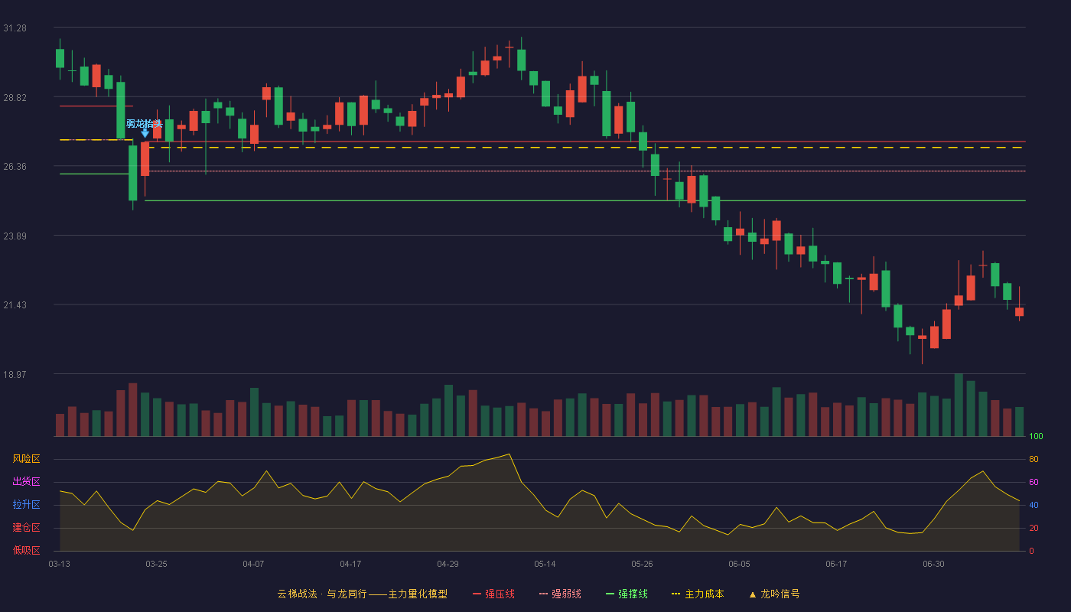
Task: Toggle the 强压线 legend item
Action: [493, 594]
